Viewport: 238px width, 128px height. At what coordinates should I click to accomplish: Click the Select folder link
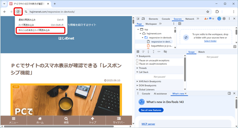point(210,41)
